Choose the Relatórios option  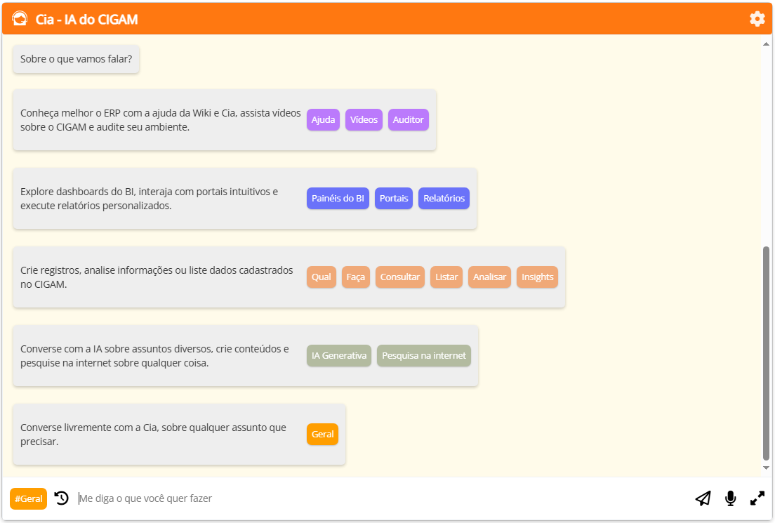coord(444,198)
